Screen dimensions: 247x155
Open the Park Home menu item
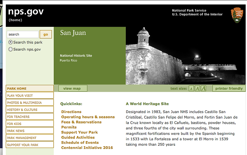30,88
